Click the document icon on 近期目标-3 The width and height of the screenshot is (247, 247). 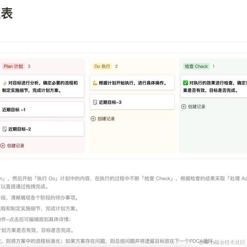tap(95, 102)
